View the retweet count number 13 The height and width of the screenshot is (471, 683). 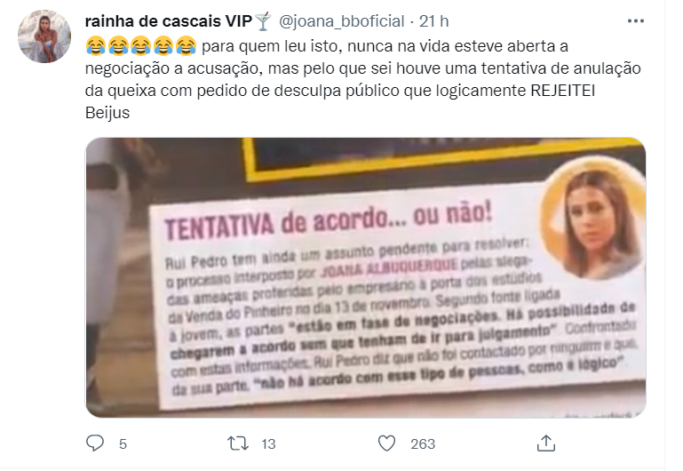coord(268,444)
